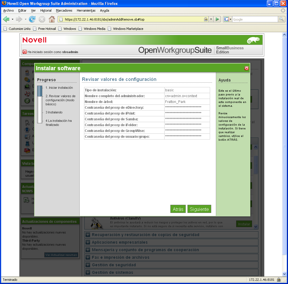Viewport: 288px width, 284px height.
Task: Open the Forward history dropdown arrow
Action: 25,19
